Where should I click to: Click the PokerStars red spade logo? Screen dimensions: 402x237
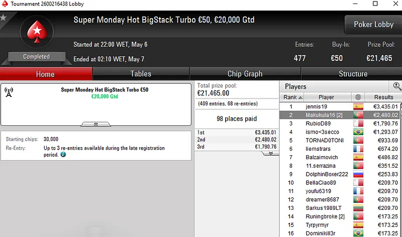tap(36, 33)
